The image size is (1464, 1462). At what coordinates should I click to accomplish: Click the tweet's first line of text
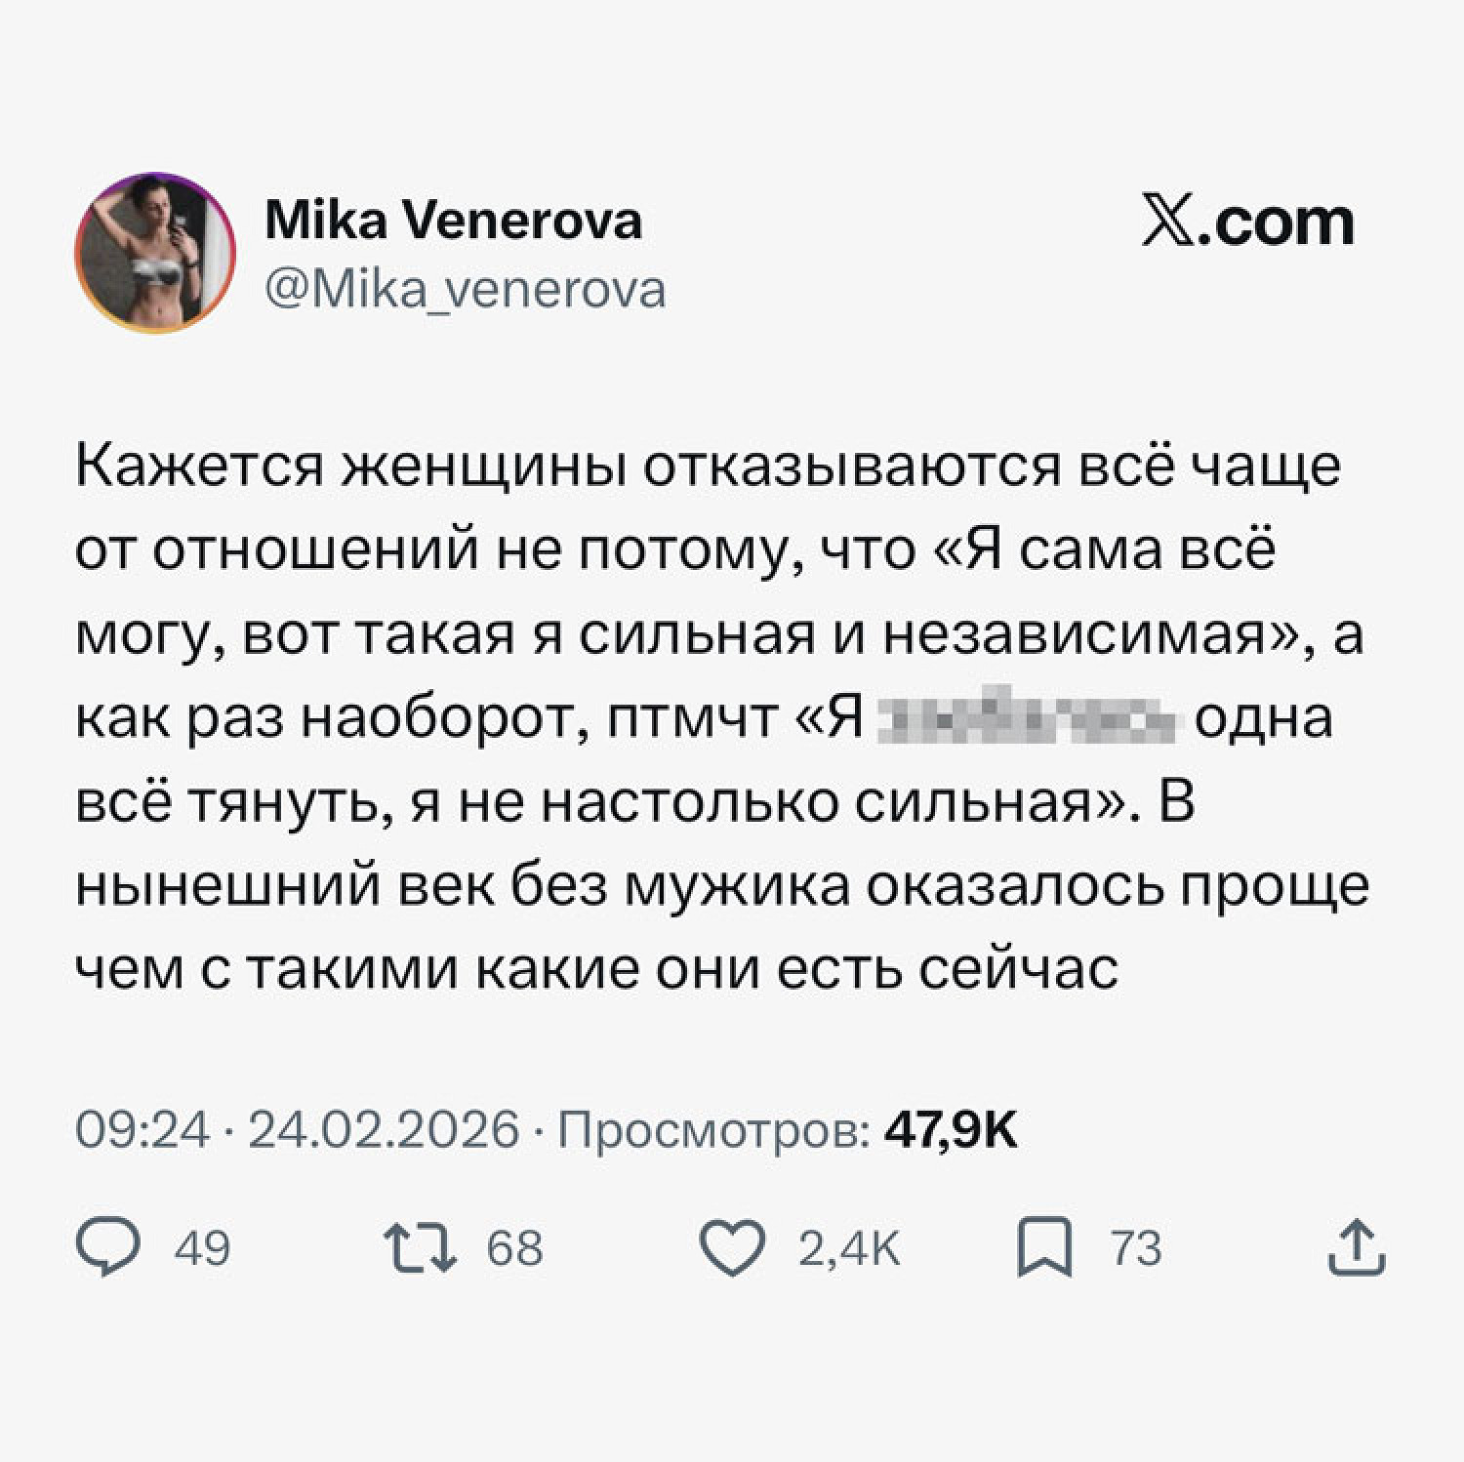click(708, 467)
